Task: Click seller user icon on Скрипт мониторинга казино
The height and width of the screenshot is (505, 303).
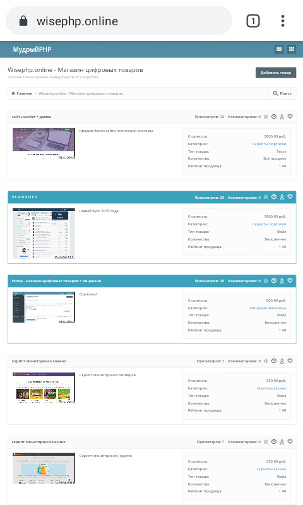Action: (282, 361)
